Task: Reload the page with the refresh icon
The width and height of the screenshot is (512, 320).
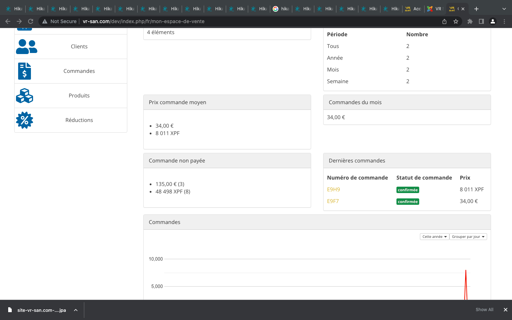Action: pos(31,21)
